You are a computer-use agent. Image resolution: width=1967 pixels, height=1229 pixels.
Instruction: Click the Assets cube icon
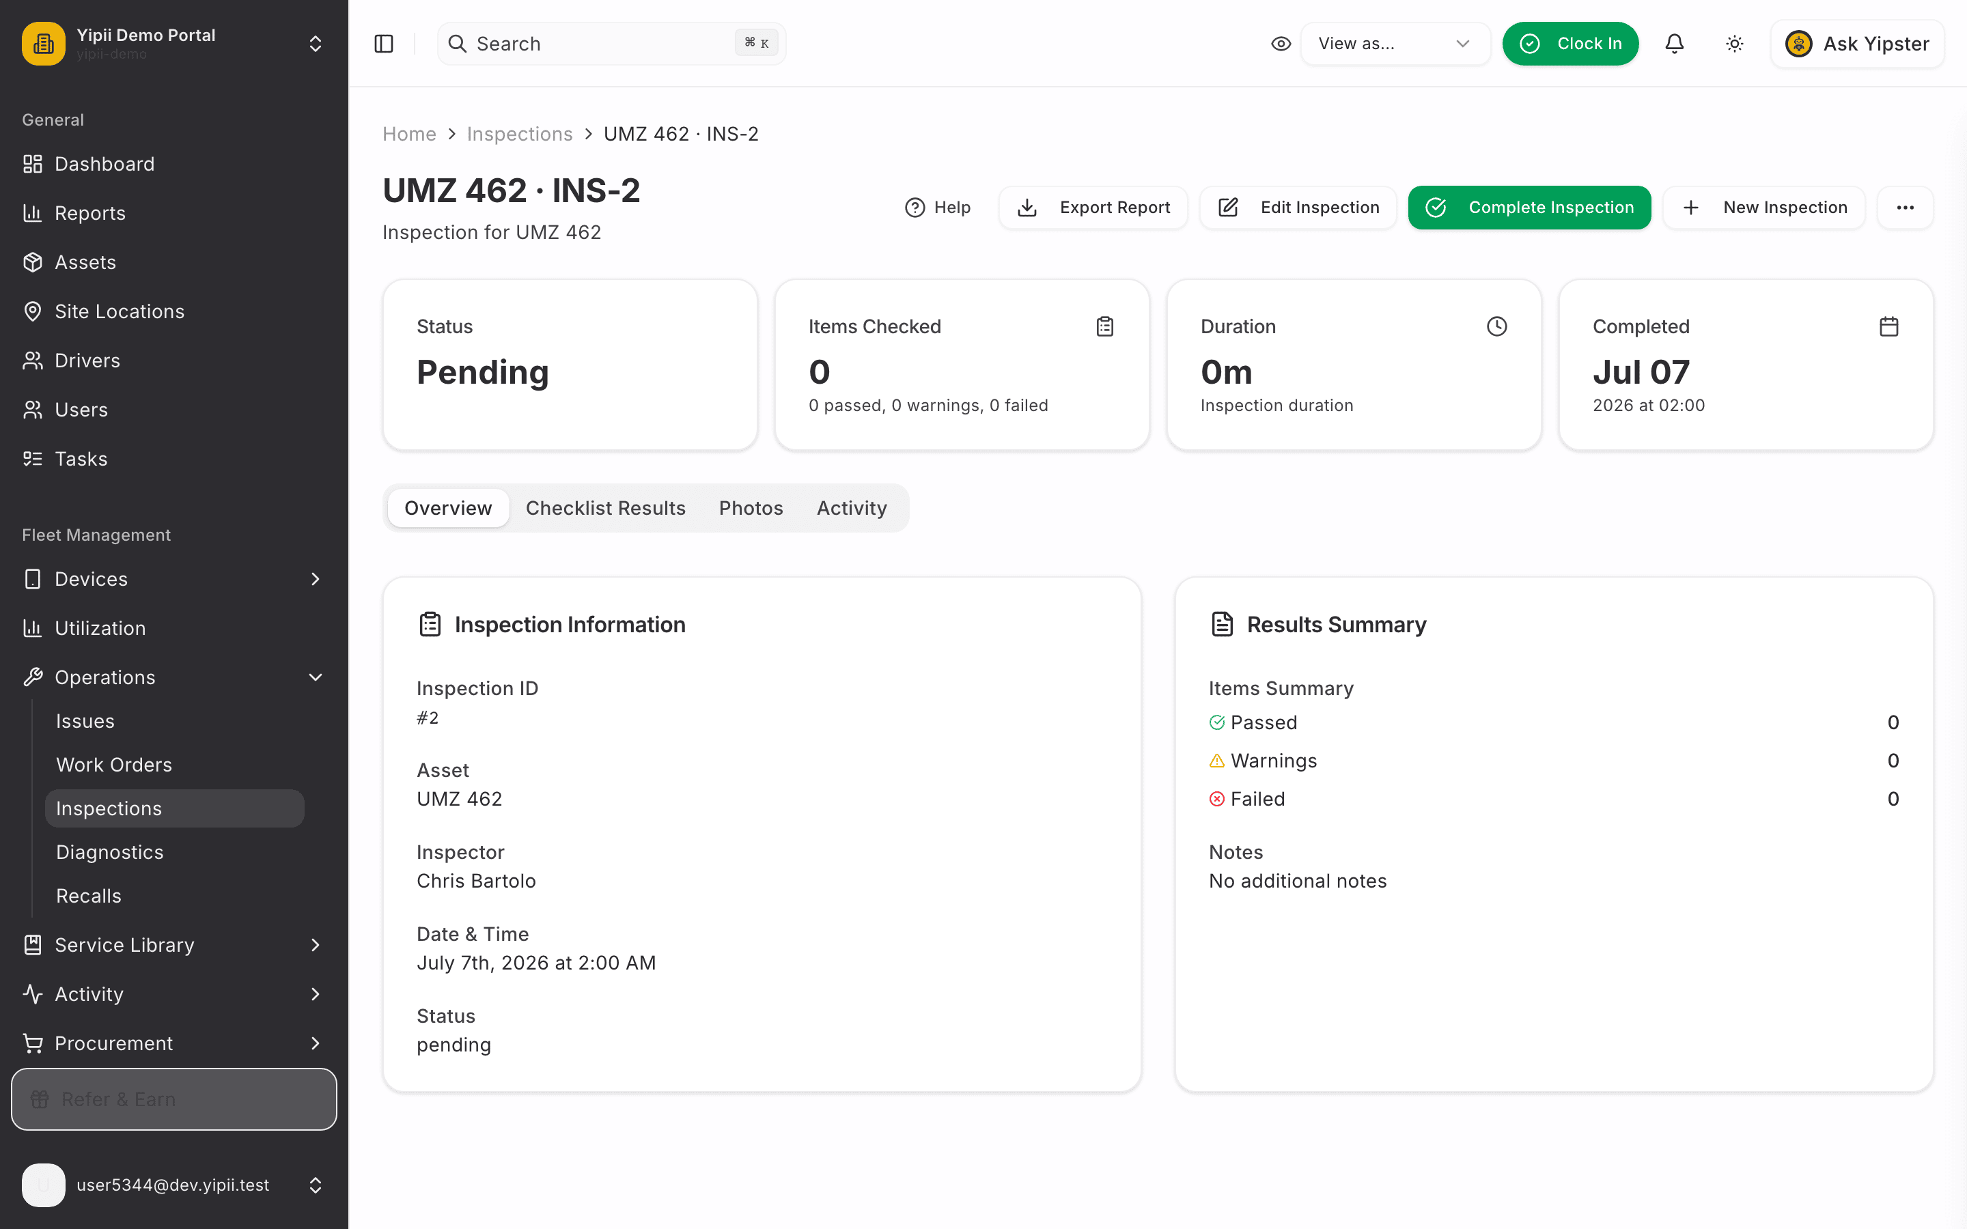[x=33, y=263]
